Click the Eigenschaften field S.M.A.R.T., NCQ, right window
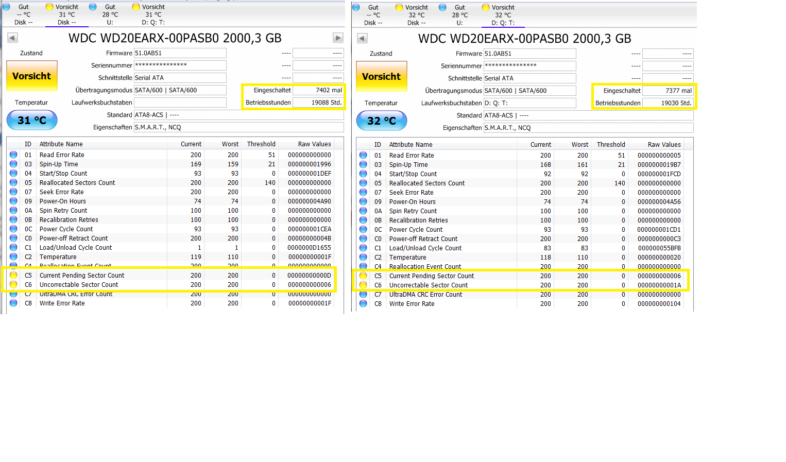The height and width of the screenshot is (462, 786). pyautogui.click(x=589, y=128)
